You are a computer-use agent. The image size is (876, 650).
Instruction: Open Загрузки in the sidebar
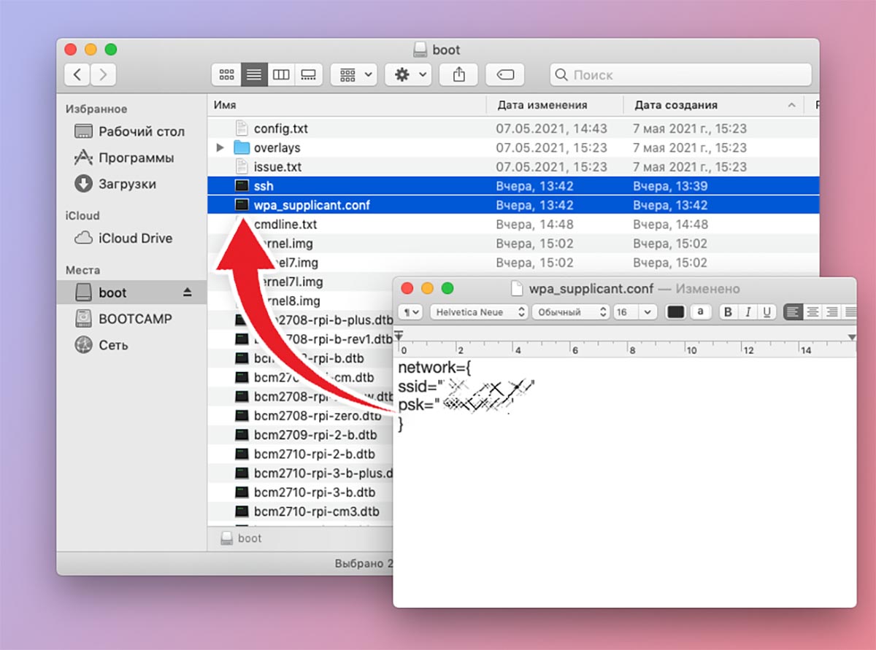tap(126, 184)
